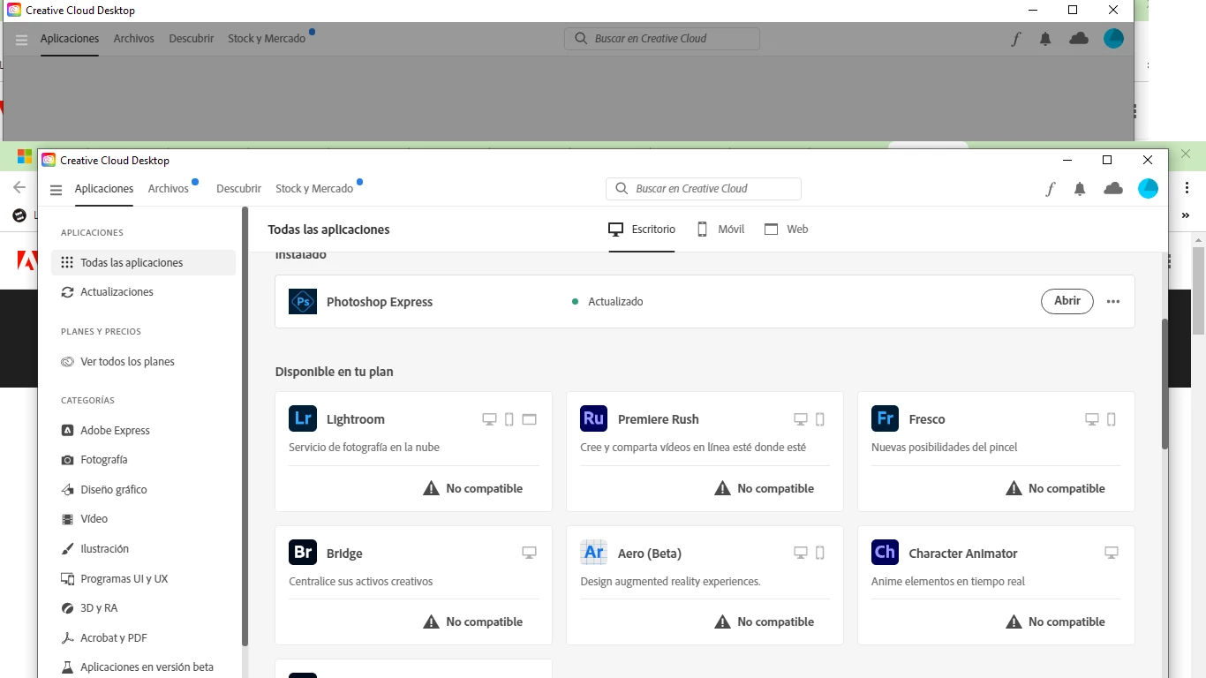Click the Photoshop Express app icon

[303, 301]
